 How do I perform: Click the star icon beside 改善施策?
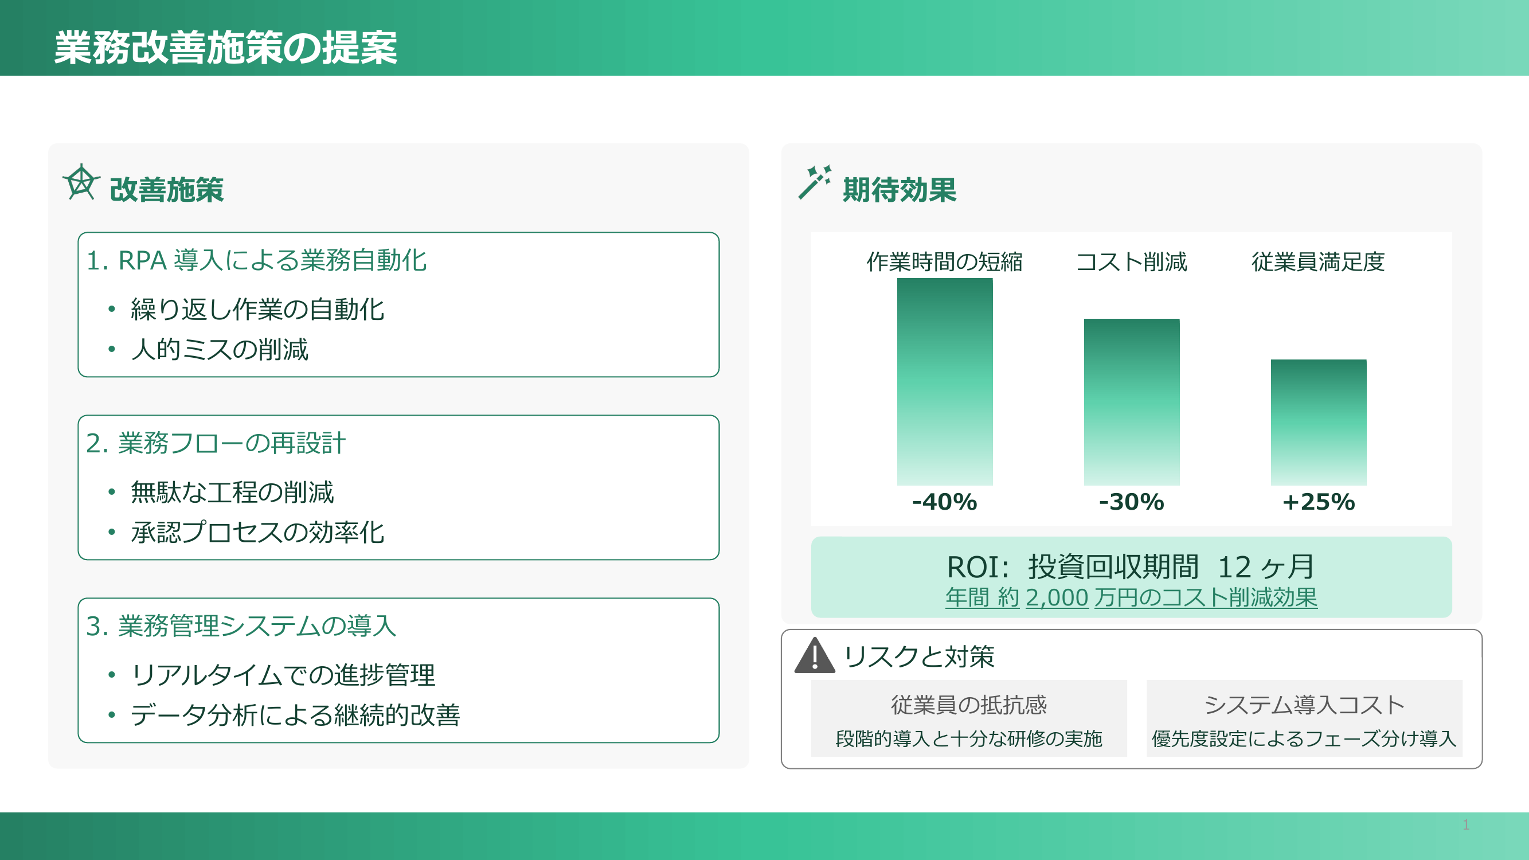[81, 183]
